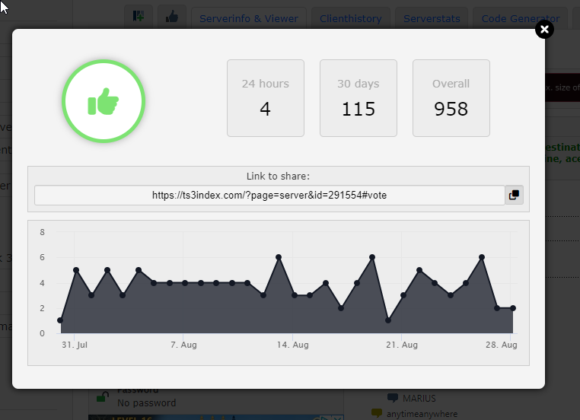
Task: Click the anytimeanywhere channel icon
Action: 376,414
